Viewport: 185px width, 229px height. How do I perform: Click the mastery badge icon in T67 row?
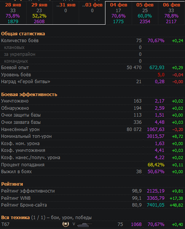coord(65,224)
